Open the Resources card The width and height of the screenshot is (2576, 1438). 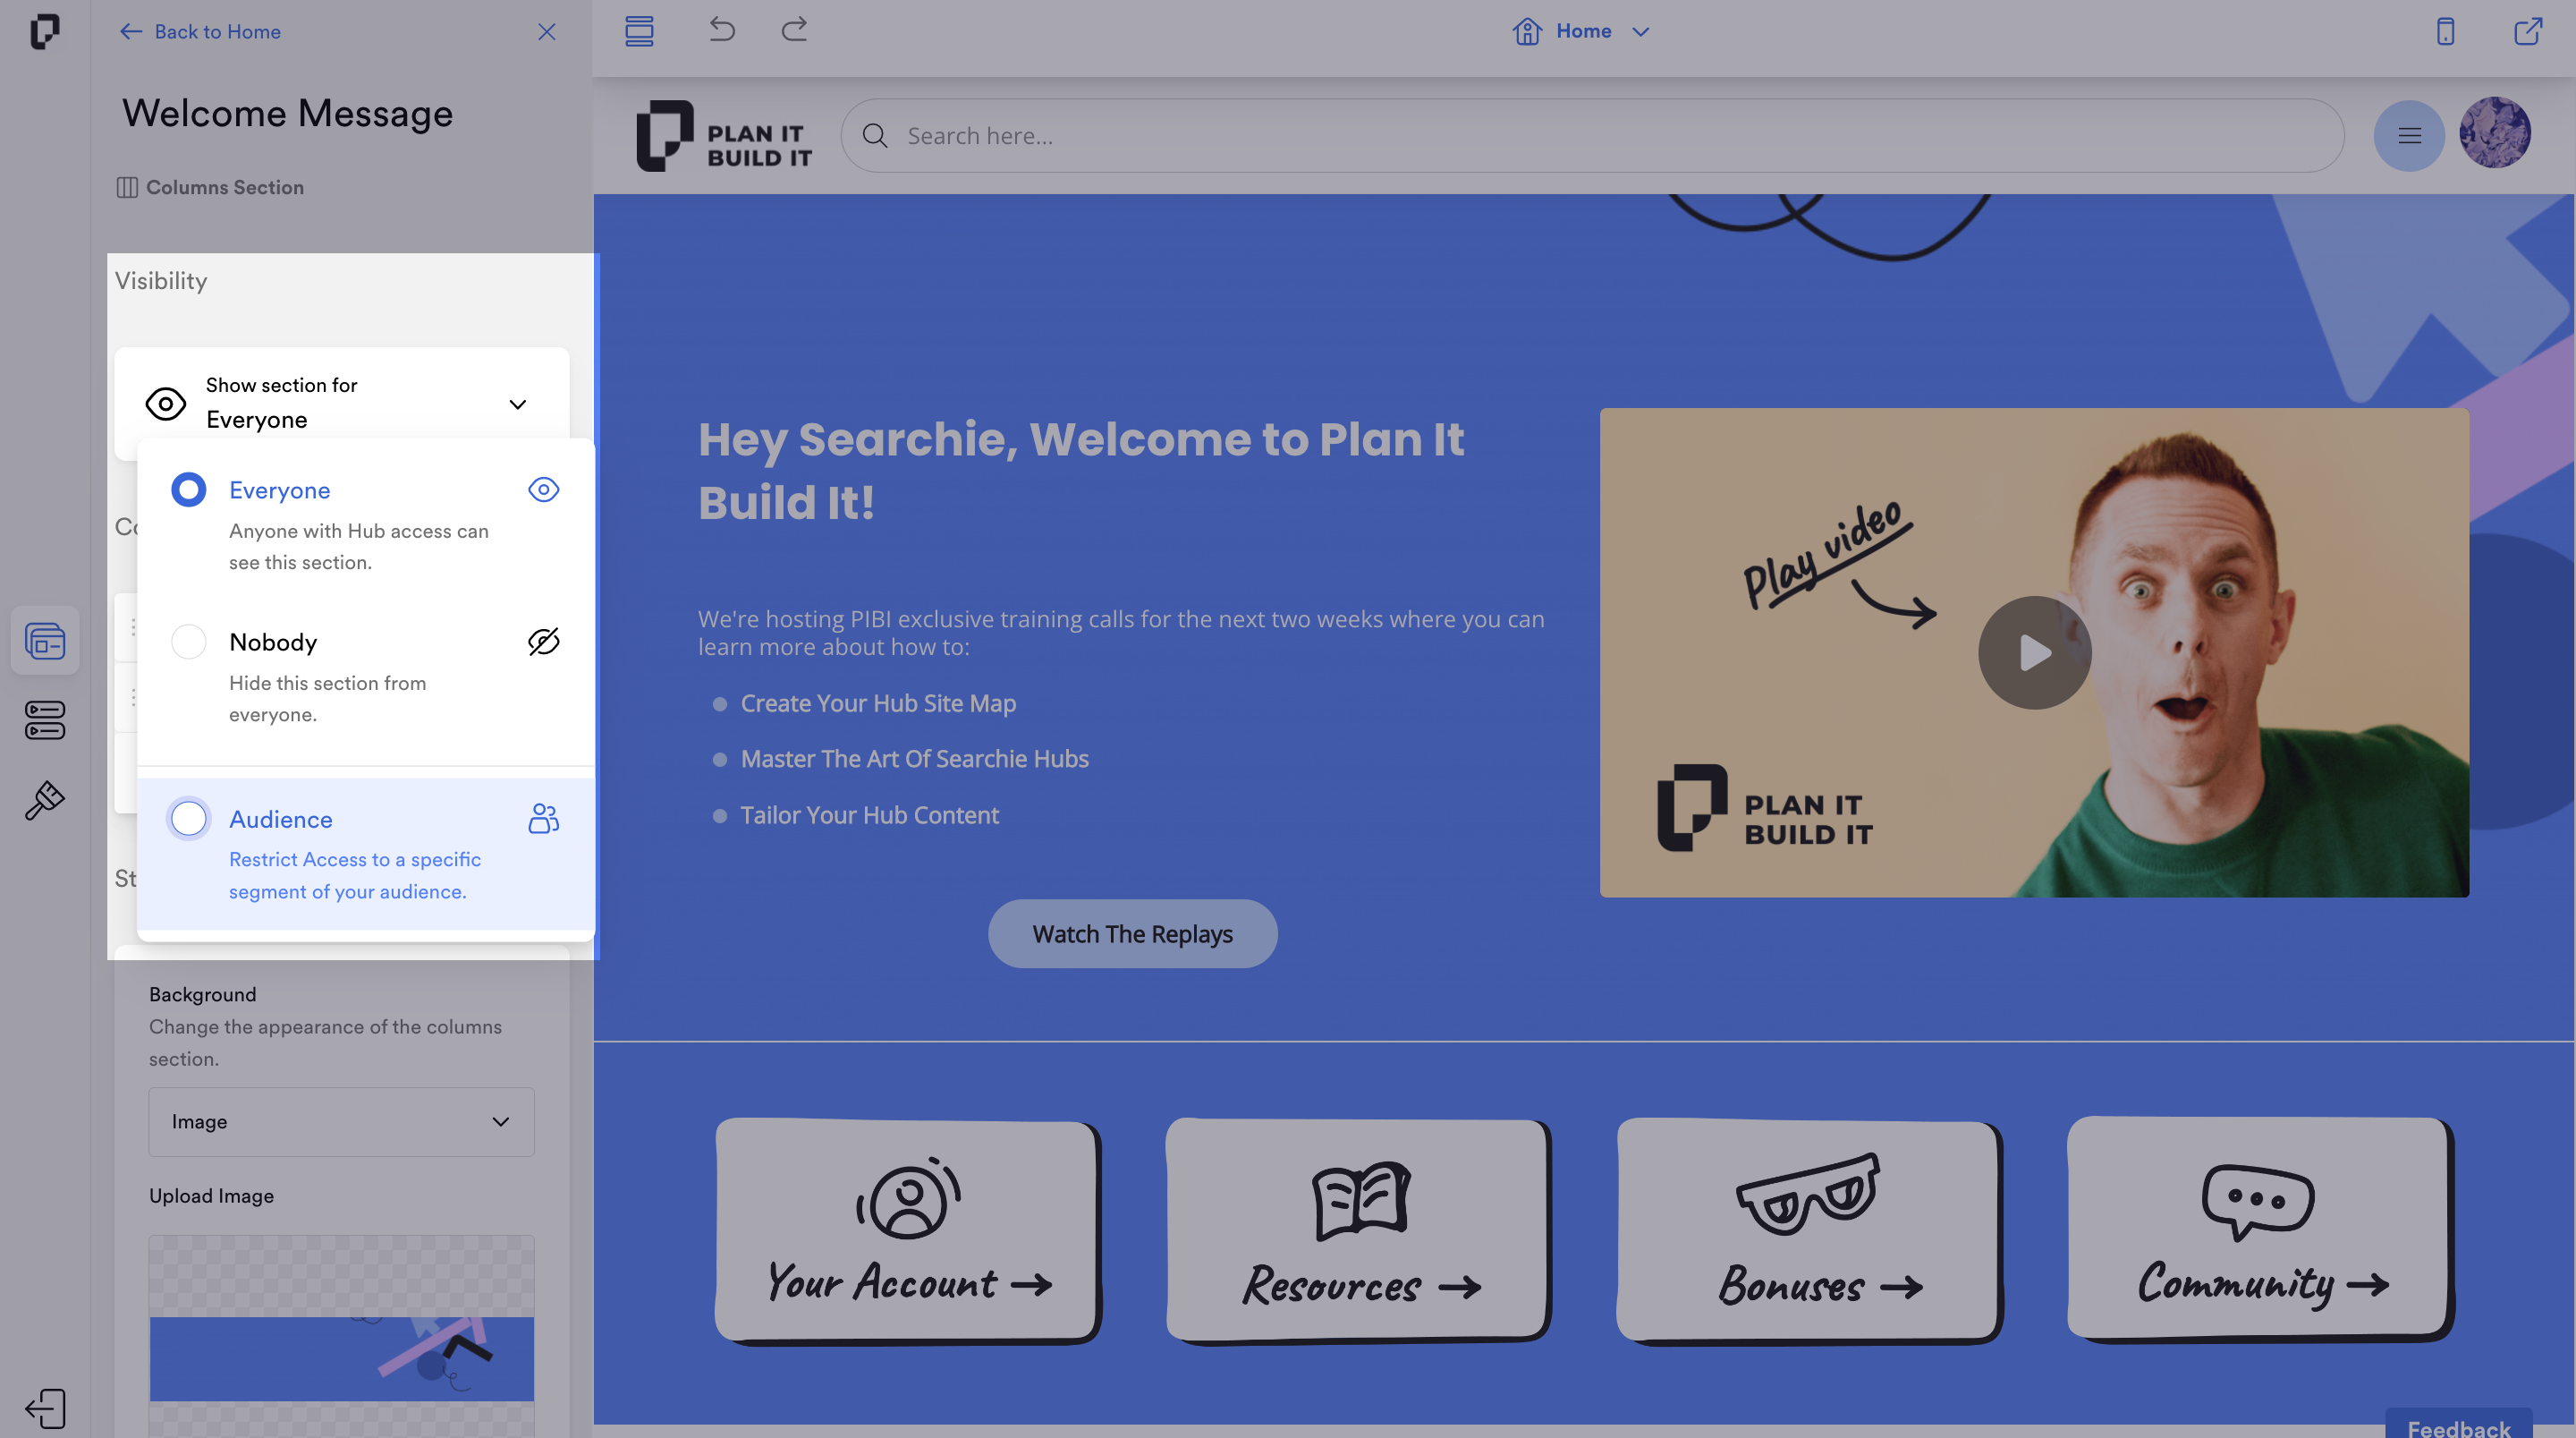(x=1358, y=1231)
